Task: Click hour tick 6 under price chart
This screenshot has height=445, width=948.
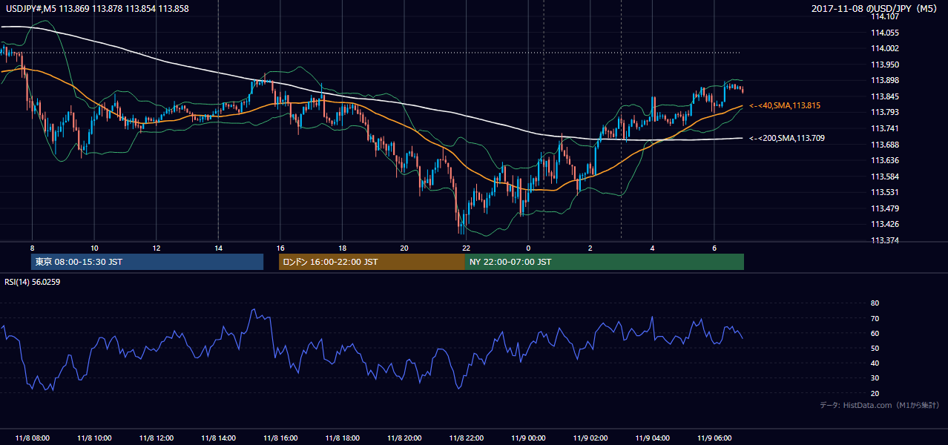Action: 714,248
